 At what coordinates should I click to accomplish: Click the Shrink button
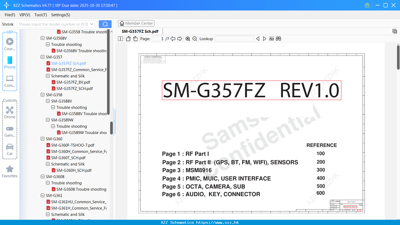[x=8, y=24]
